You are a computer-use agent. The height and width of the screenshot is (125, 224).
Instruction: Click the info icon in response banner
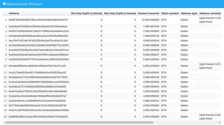pyautogui.click(x=4, y=4)
